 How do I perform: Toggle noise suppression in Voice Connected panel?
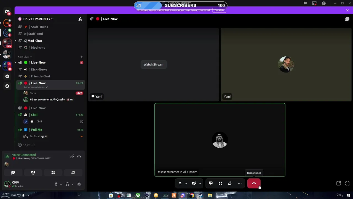[72, 157]
